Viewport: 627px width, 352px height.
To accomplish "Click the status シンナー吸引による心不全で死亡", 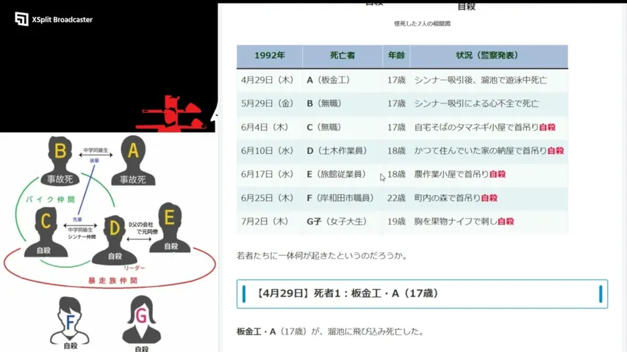I will [x=476, y=103].
